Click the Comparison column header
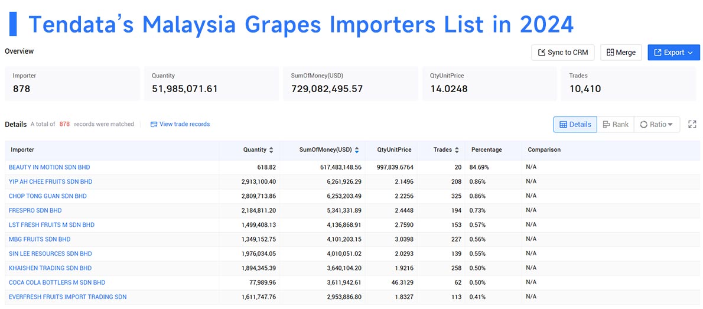 tap(544, 150)
